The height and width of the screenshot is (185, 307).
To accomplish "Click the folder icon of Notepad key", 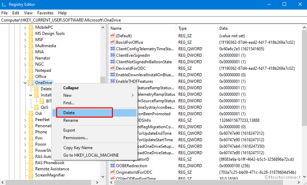I will tap(31, 70).
